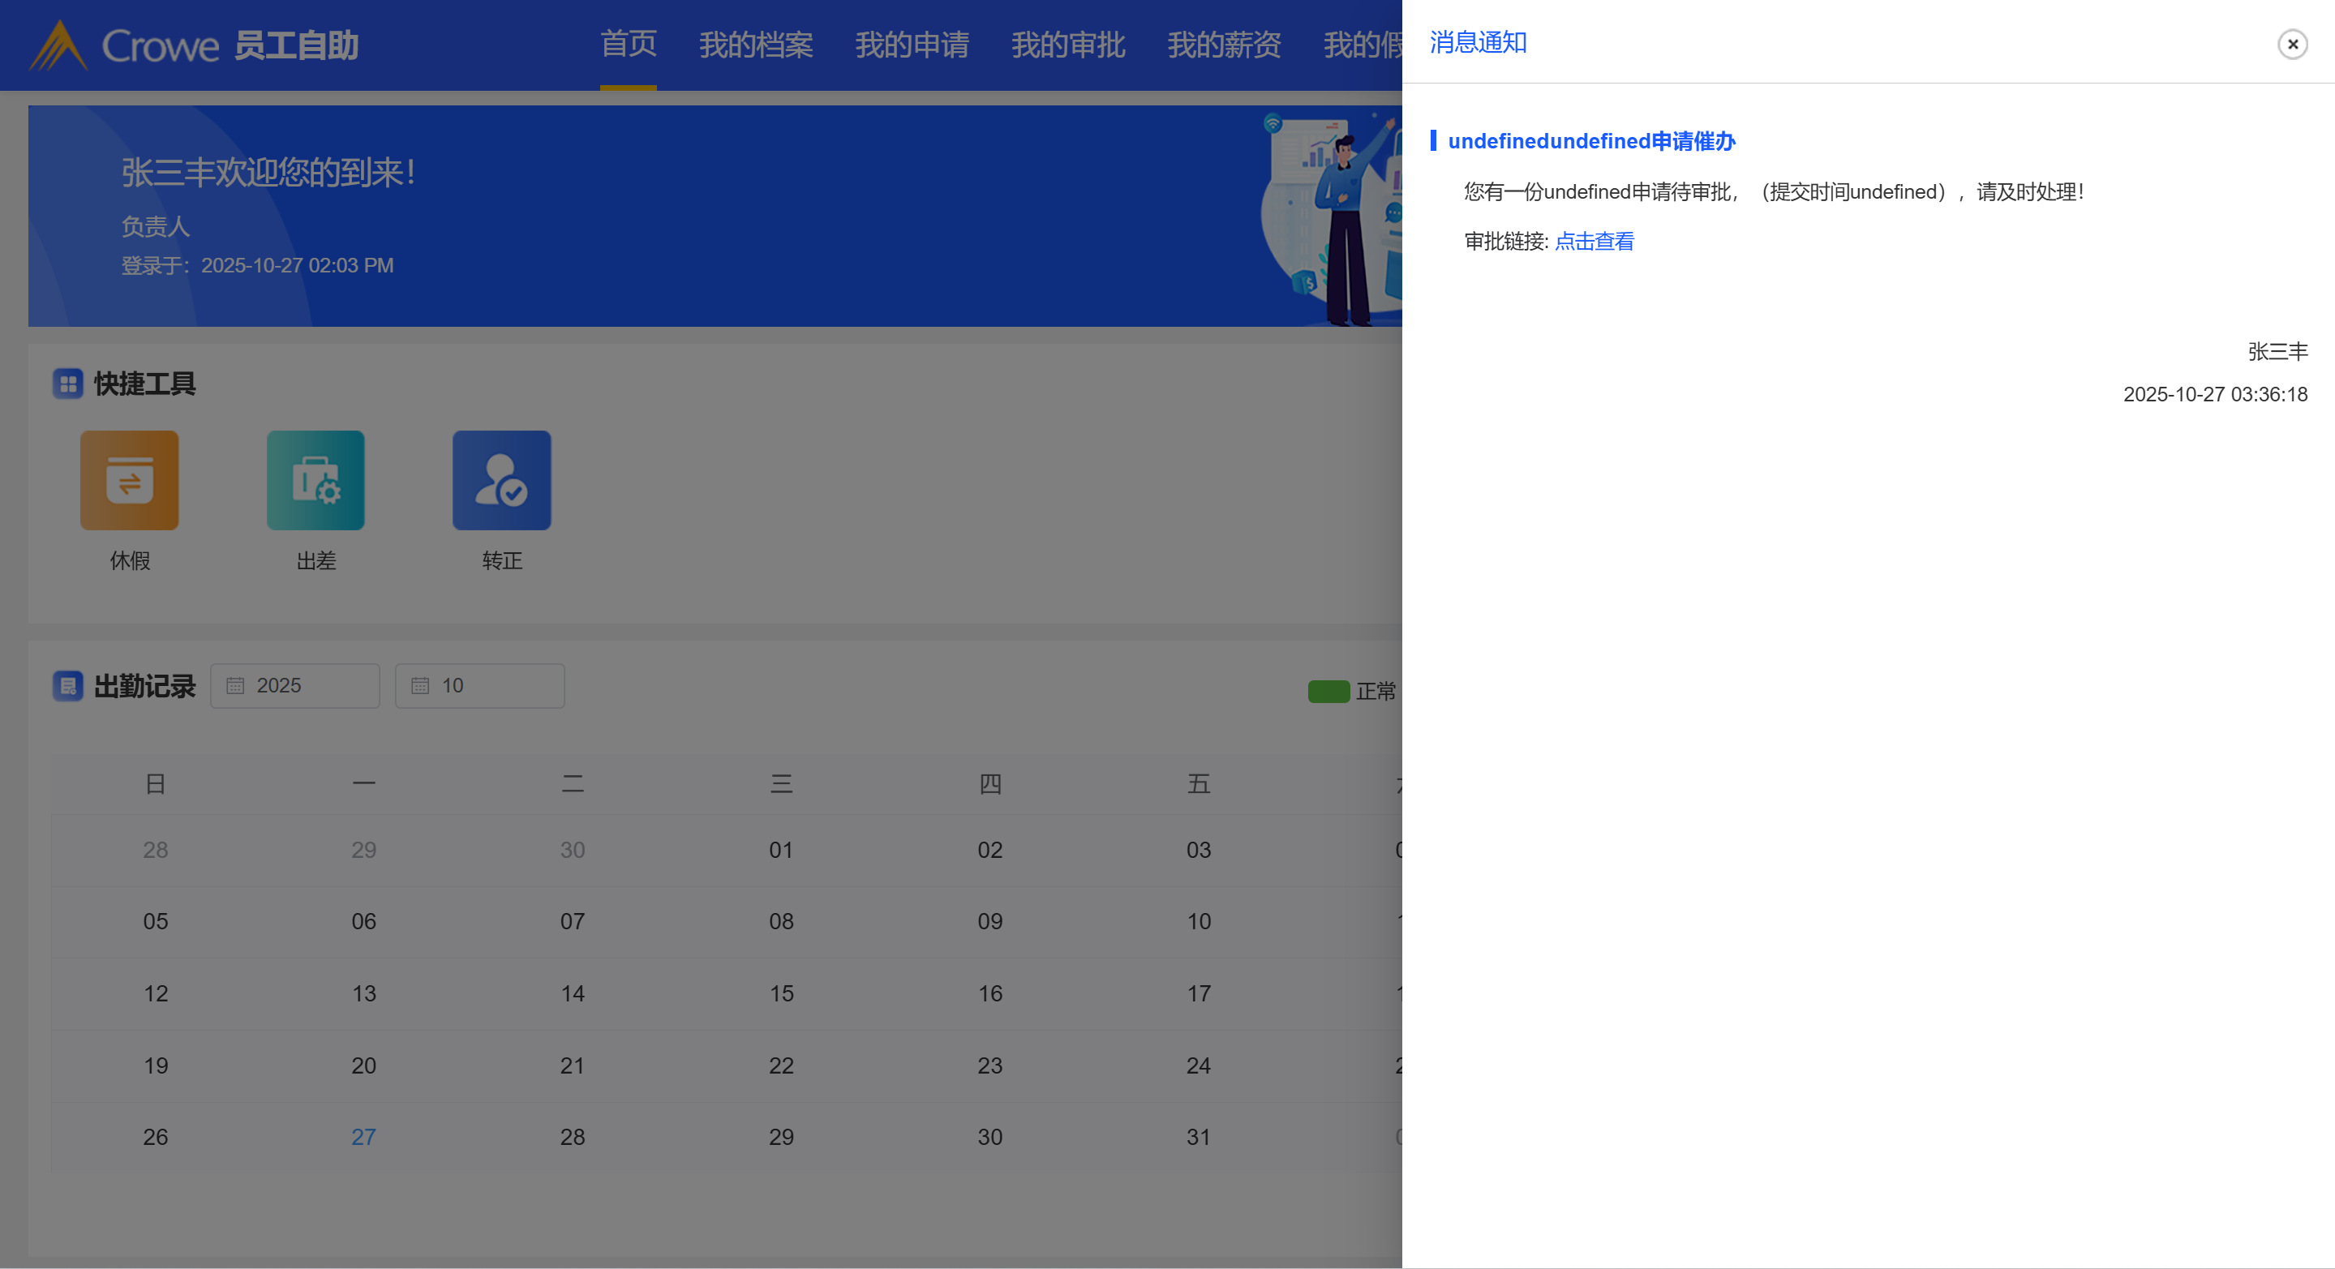Viewport: 2335px width, 1269px height.
Task: Click the 快捷工具 section icon
Action: pyautogui.click(x=68, y=384)
